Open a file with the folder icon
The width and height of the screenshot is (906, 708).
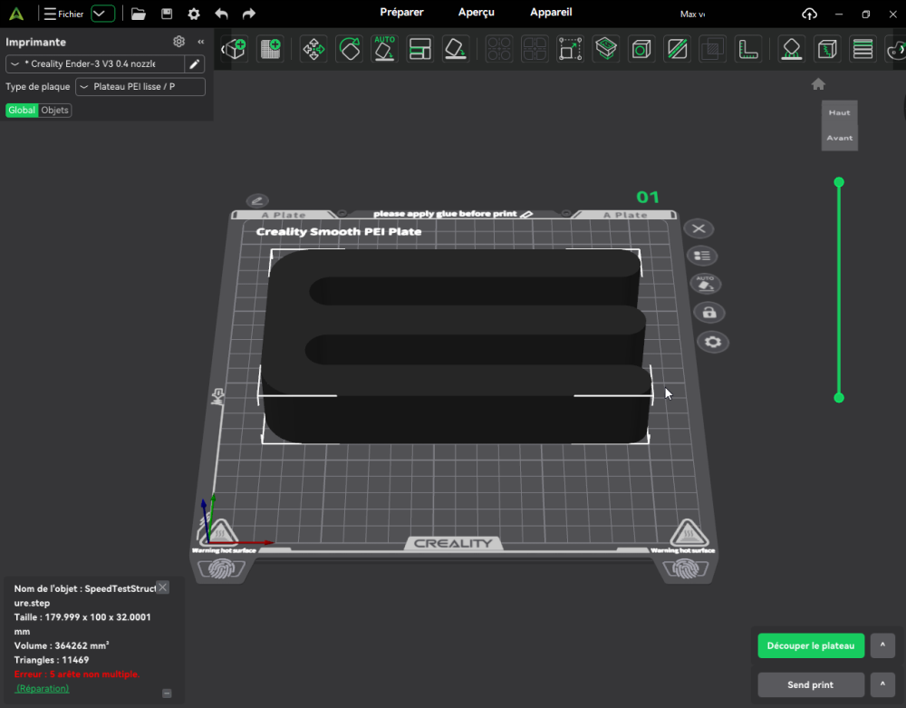pos(139,14)
